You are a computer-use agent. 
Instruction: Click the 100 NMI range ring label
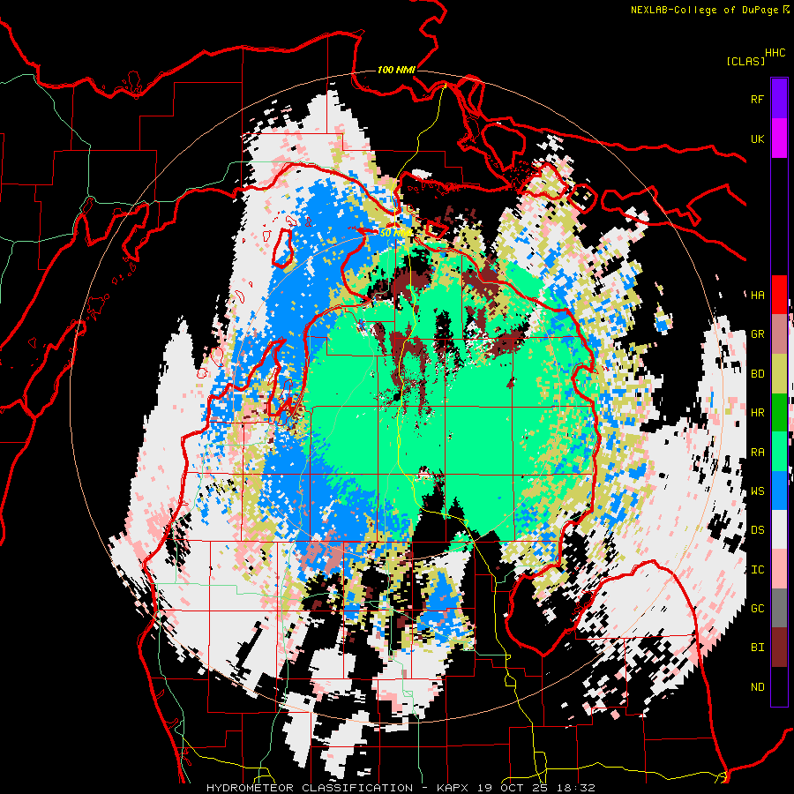coord(396,70)
